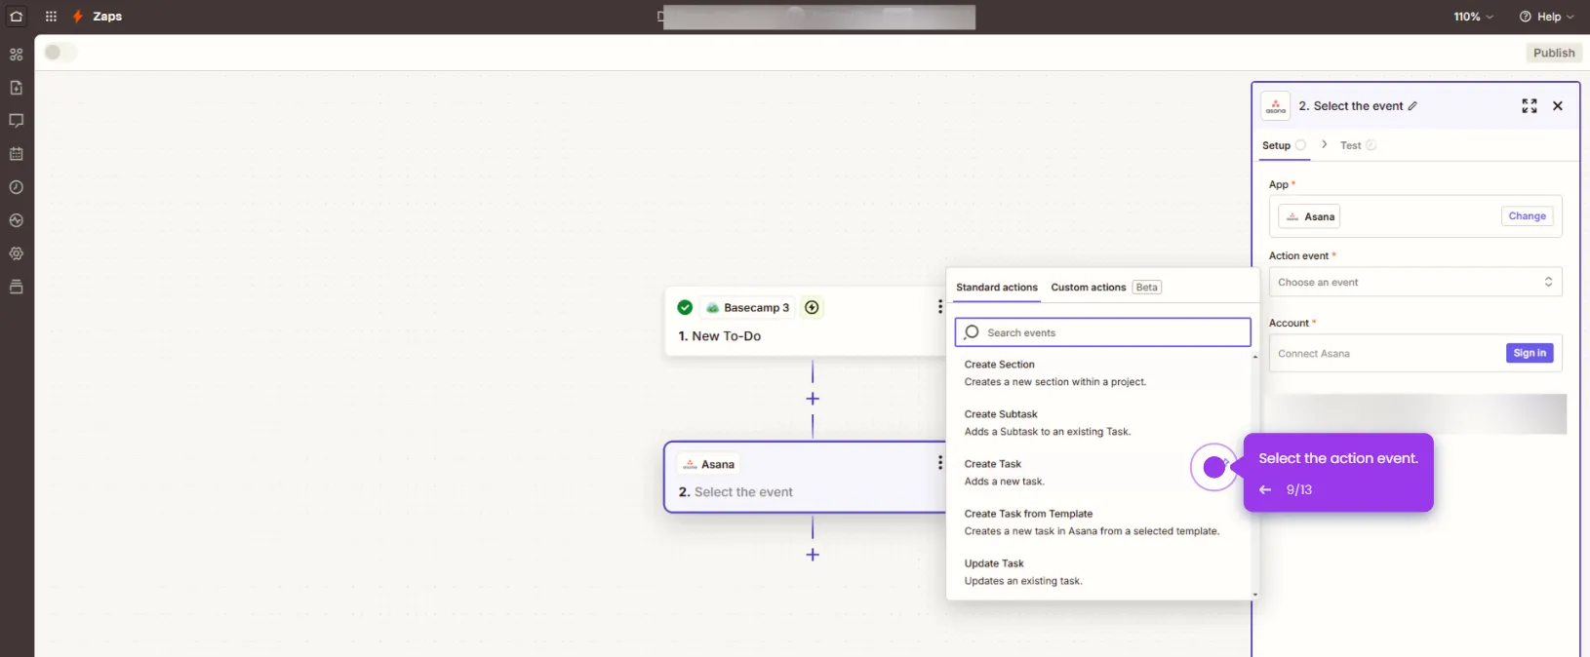The height and width of the screenshot is (657, 1590).
Task: Click the Publish button
Action: click(1554, 53)
